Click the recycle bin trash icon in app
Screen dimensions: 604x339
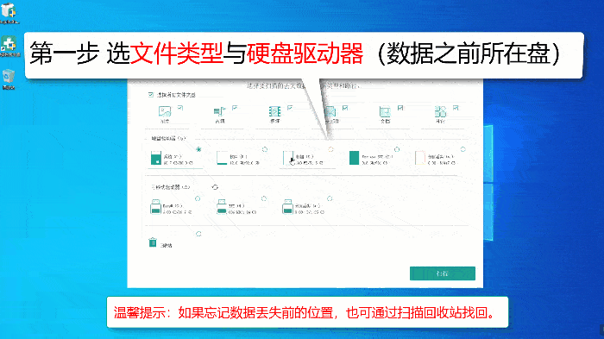pos(153,242)
